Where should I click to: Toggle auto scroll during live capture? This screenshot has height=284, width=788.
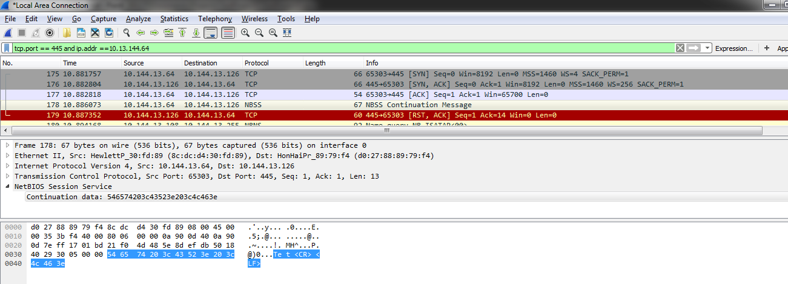point(210,33)
